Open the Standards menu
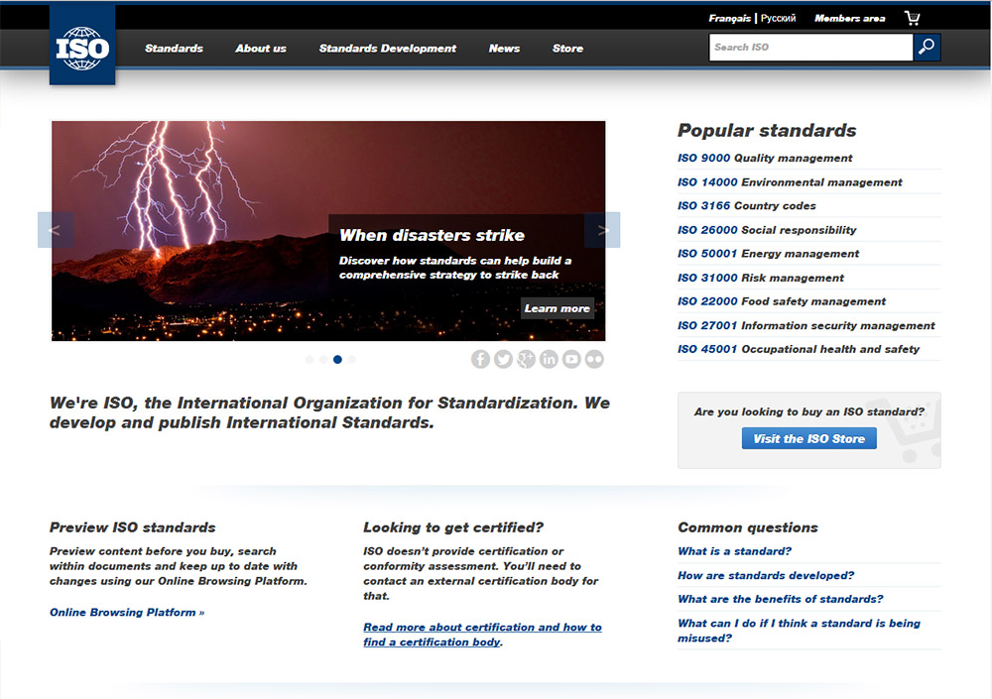Image resolution: width=992 pixels, height=699 pixels. tap(174, 48)
